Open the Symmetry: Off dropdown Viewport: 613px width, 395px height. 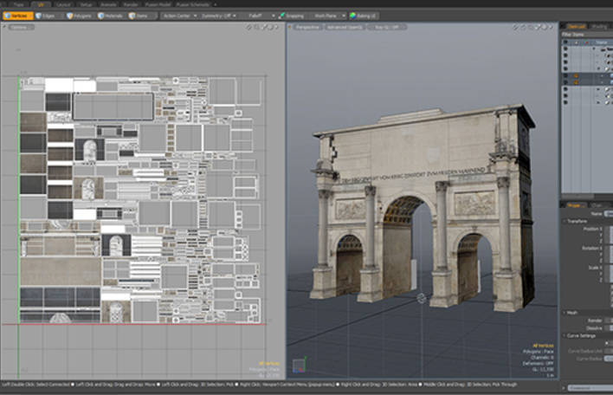point(218,16)
